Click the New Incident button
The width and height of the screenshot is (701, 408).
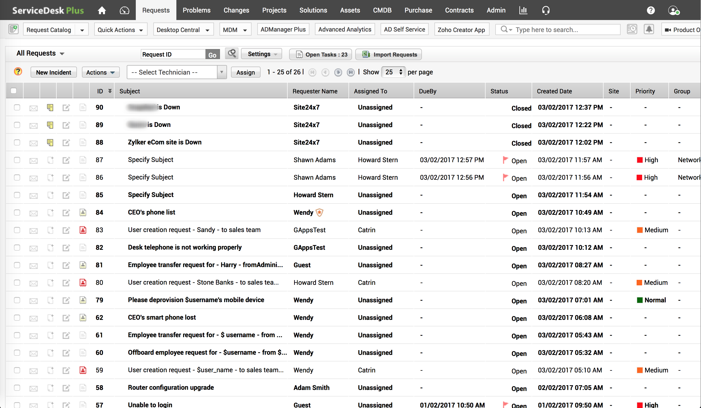coord(53,72)
